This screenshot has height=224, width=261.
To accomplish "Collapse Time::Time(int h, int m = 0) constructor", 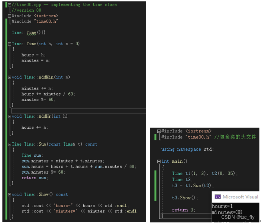I will (10, 44).
